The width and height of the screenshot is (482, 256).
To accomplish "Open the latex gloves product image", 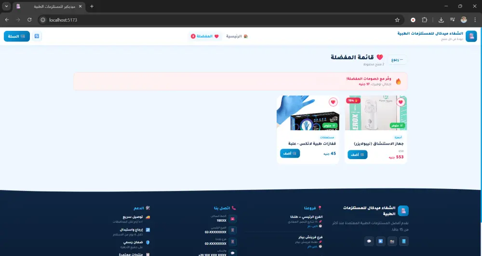I will coord(308,113).
